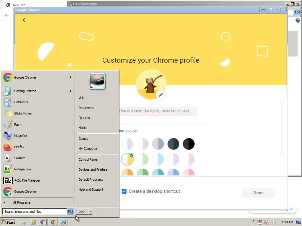
Task: Open 7-Zip File Manager
Action: [x=38, y=180]
